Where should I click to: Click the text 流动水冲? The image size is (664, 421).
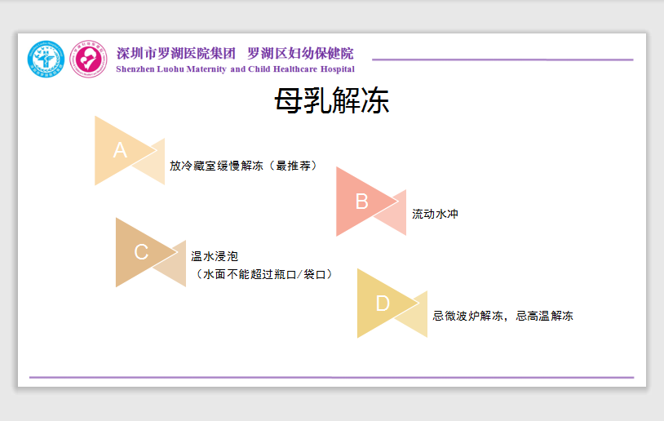[x=435, y=214]
